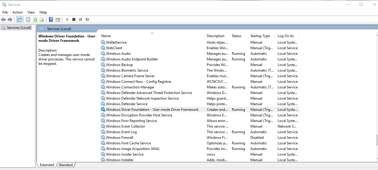Switch to the Extended tab
The image size is (378, 170).
click(47, 165)
